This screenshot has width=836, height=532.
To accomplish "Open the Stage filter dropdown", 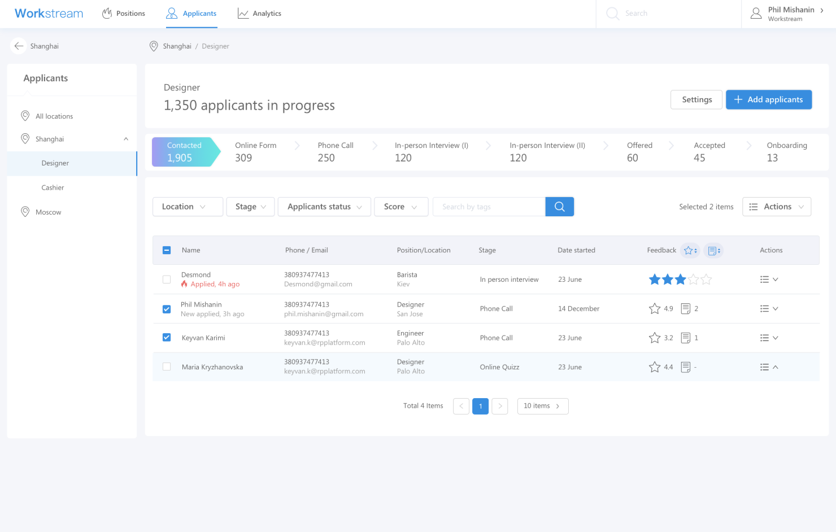I will 251,207.
